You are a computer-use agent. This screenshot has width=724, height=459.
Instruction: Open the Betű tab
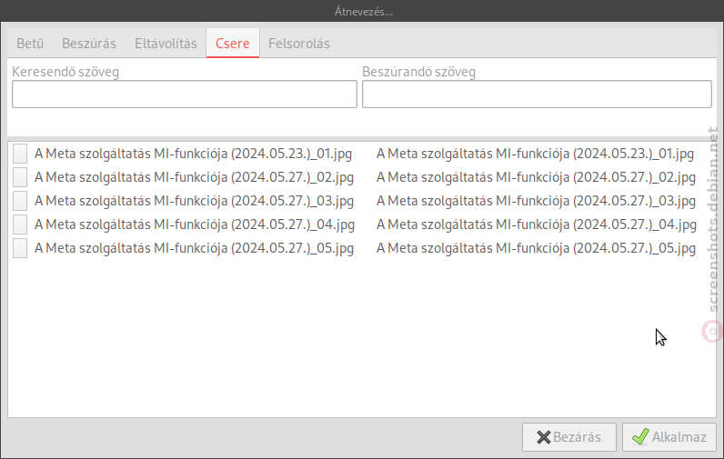click(30, 44)
